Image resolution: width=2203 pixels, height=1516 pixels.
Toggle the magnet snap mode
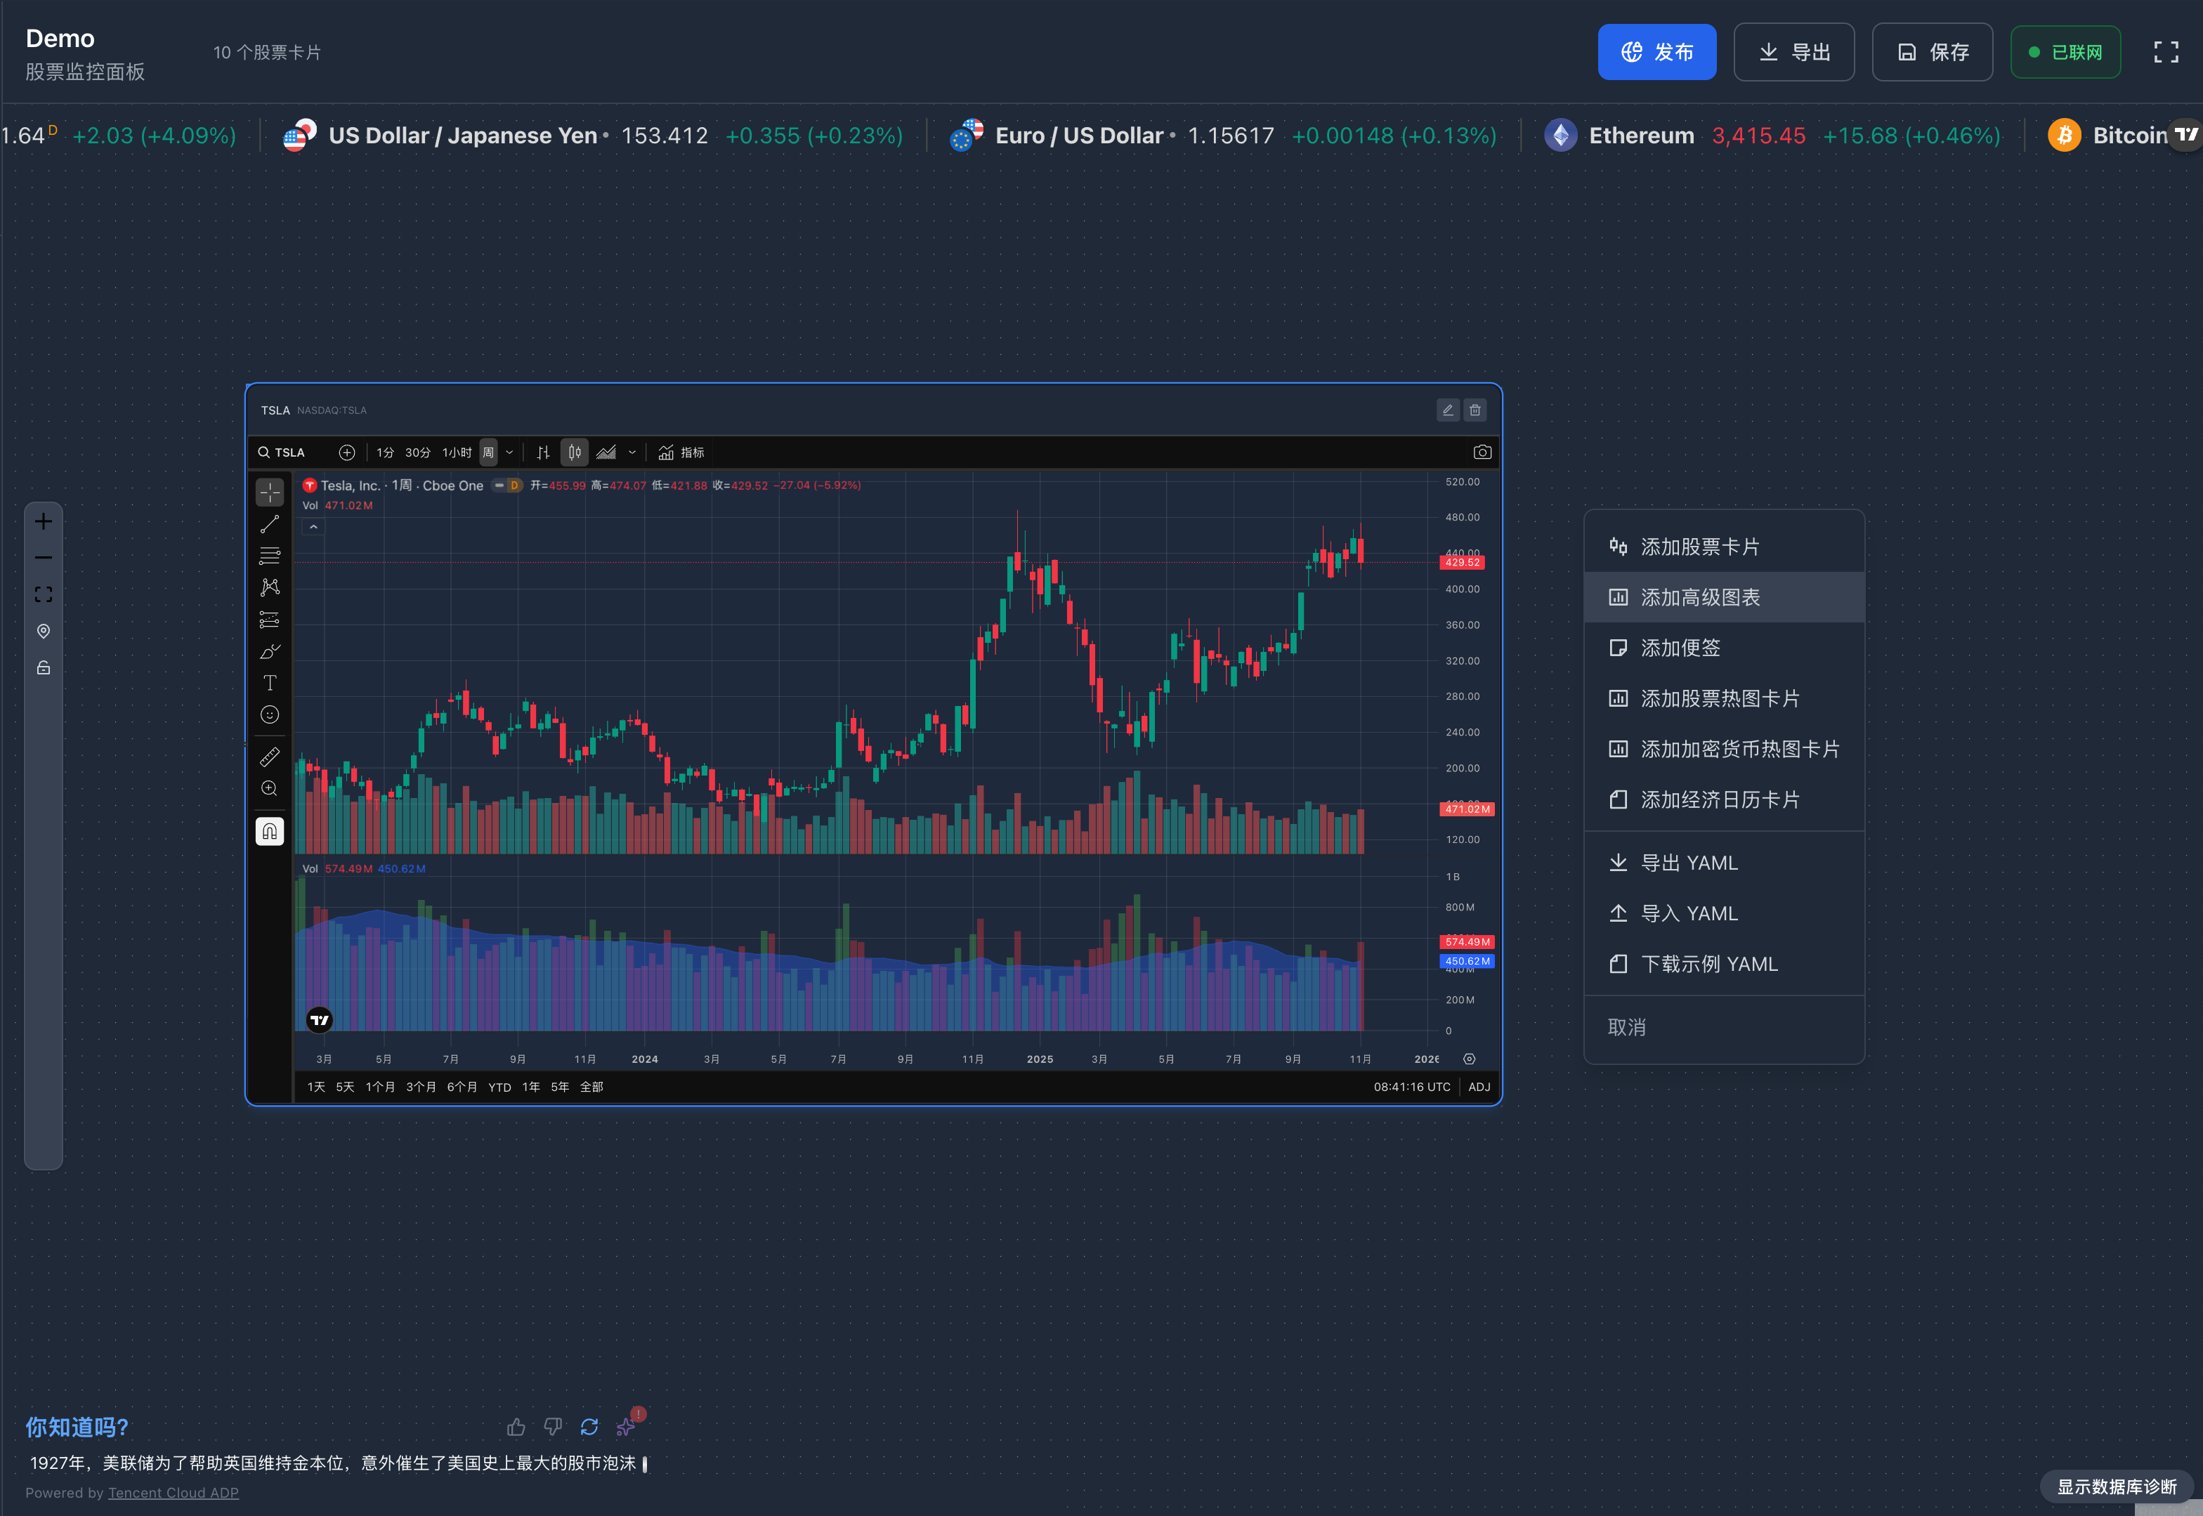(270, 831)
